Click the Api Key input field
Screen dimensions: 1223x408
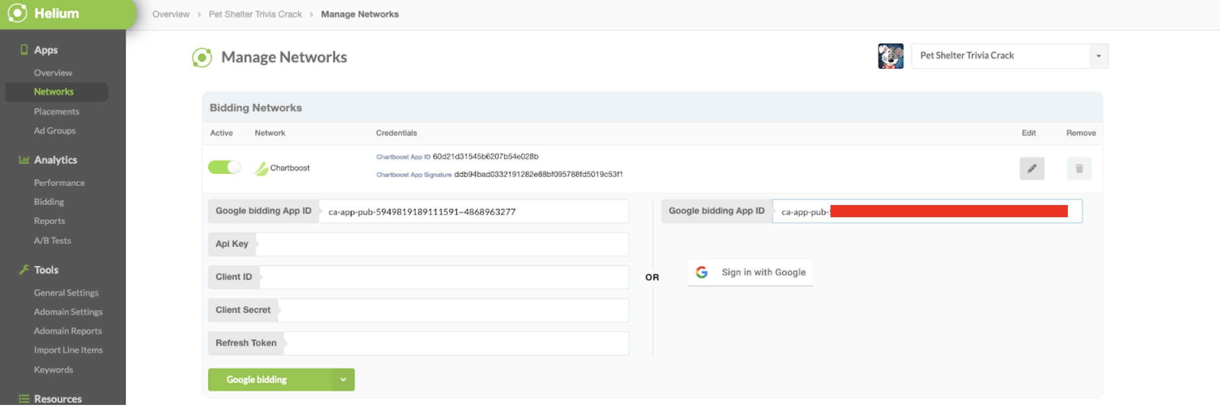pos(442,244)
